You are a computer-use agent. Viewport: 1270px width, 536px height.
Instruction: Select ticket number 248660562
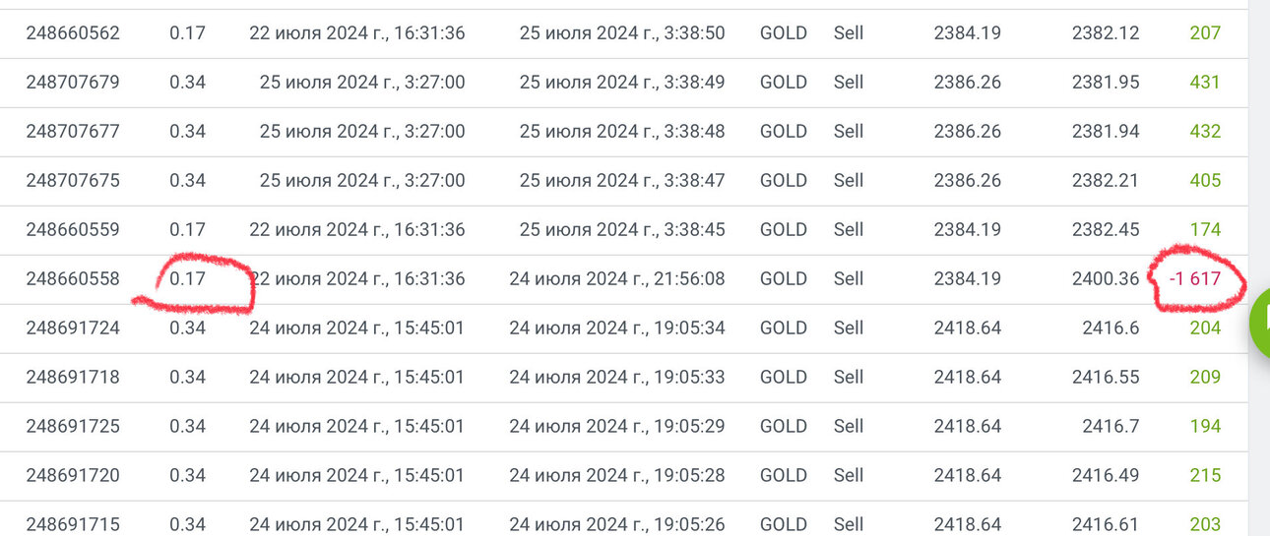(73, 32)
